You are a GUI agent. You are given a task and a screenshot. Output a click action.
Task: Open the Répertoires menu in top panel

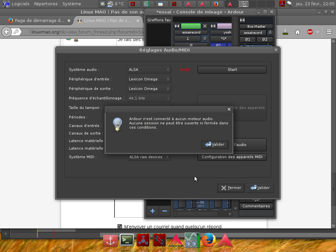click(46, 4)
